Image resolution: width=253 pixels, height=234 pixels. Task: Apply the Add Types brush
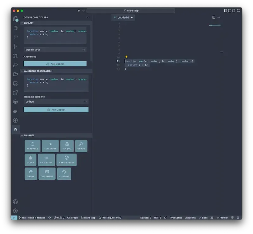click(50, 146)
